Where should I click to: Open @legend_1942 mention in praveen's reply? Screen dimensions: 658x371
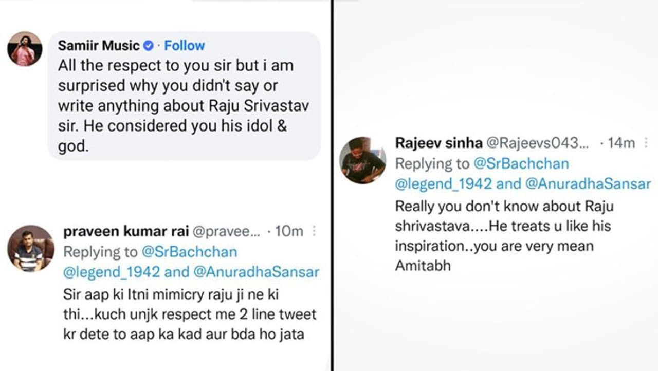[112, 272]
